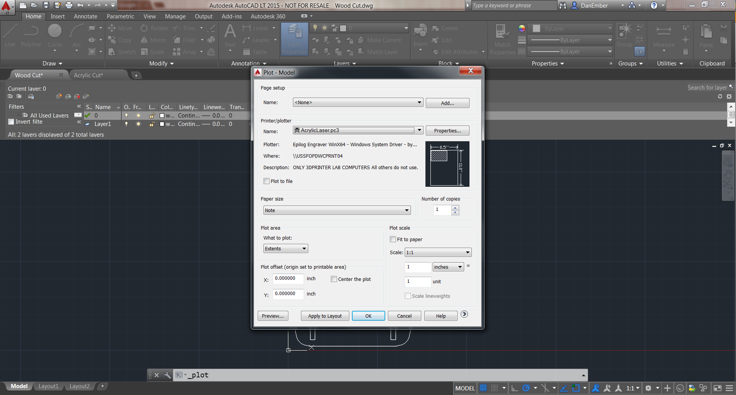Image resolution: width=736 pixels, height=395 pixels.
Task: Enable Plot to file checkbox
Action: pos(267,181)
